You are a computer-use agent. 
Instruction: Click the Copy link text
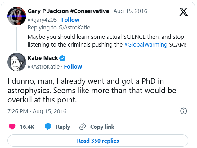pyautogui.click(x=102, y=127)
